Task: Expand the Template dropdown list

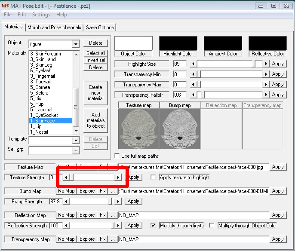Action: [76, 141]
